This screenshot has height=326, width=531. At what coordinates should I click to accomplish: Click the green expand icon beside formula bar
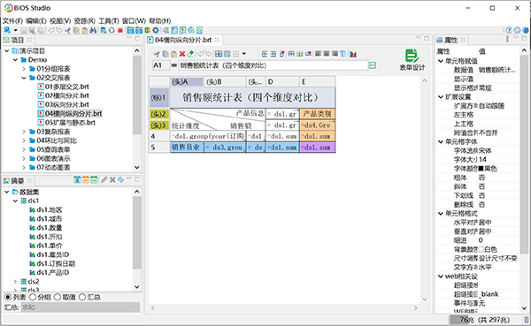coord(373,65)
